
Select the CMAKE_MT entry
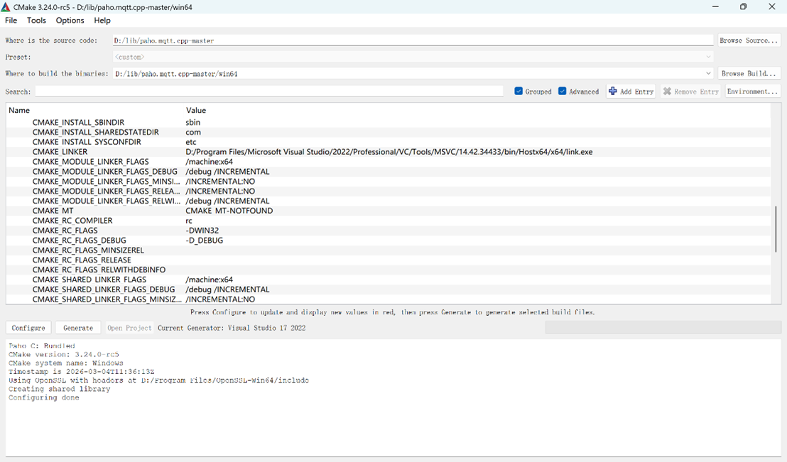point(53,211)
